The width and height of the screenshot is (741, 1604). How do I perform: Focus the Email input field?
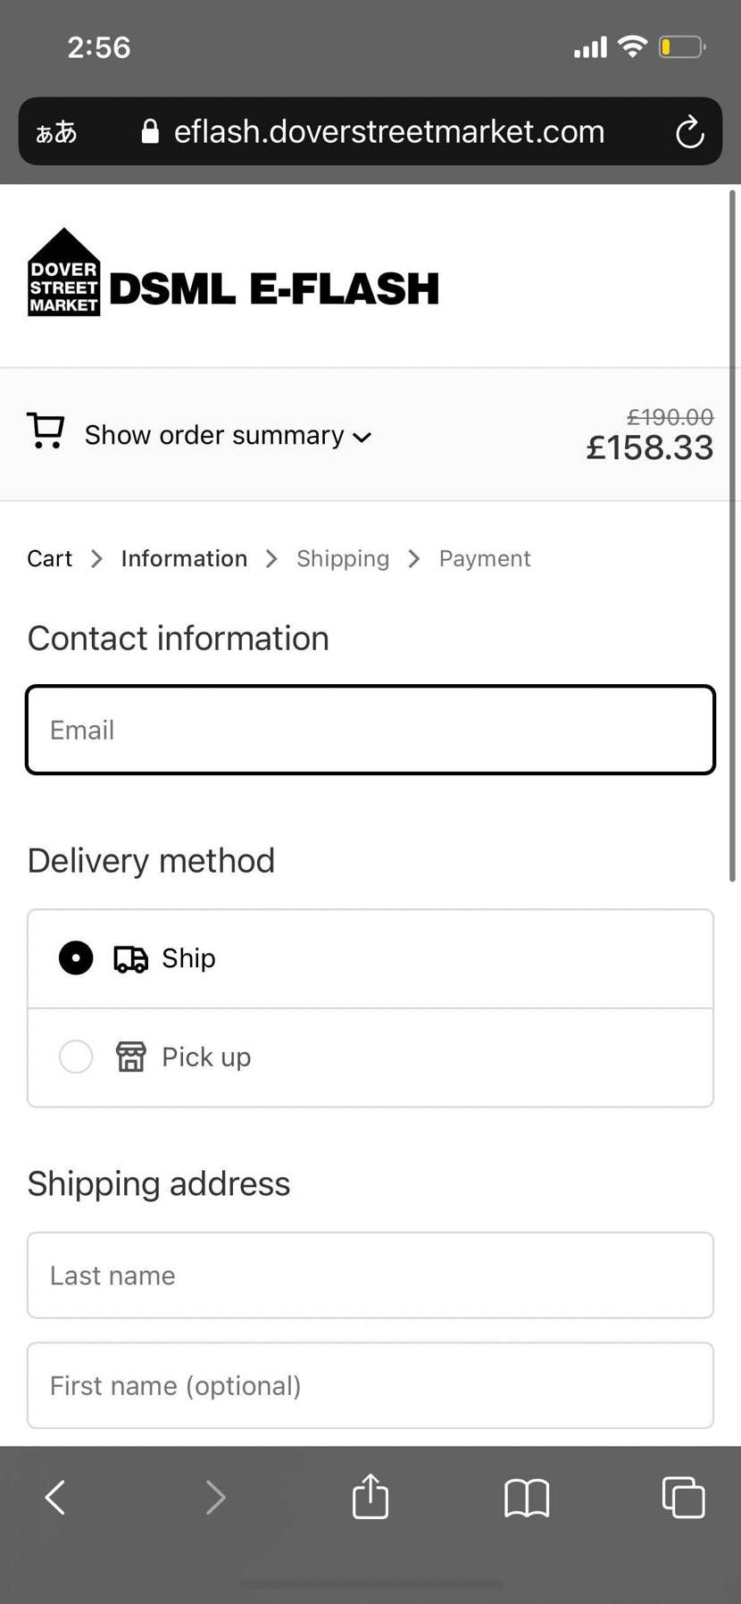[x=370, y=730]
